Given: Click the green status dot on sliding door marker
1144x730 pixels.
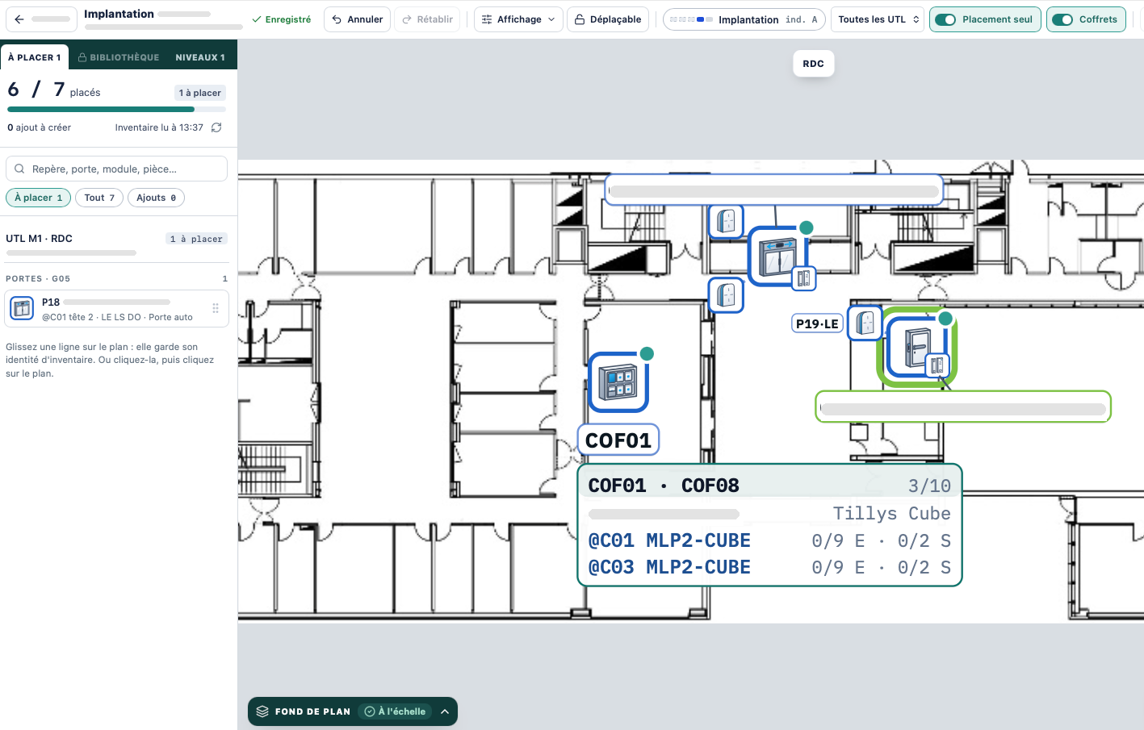Looking at the screenshot, I should pos(806,227).
